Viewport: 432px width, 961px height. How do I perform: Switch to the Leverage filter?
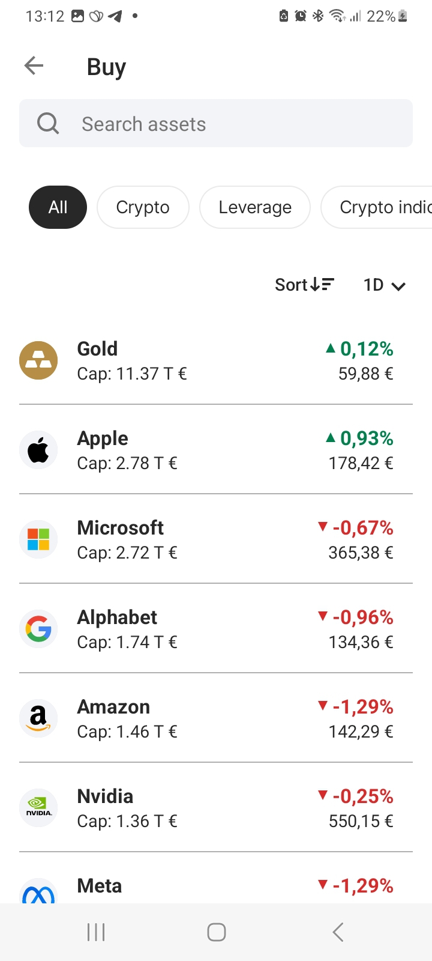(x=255, y=207)
